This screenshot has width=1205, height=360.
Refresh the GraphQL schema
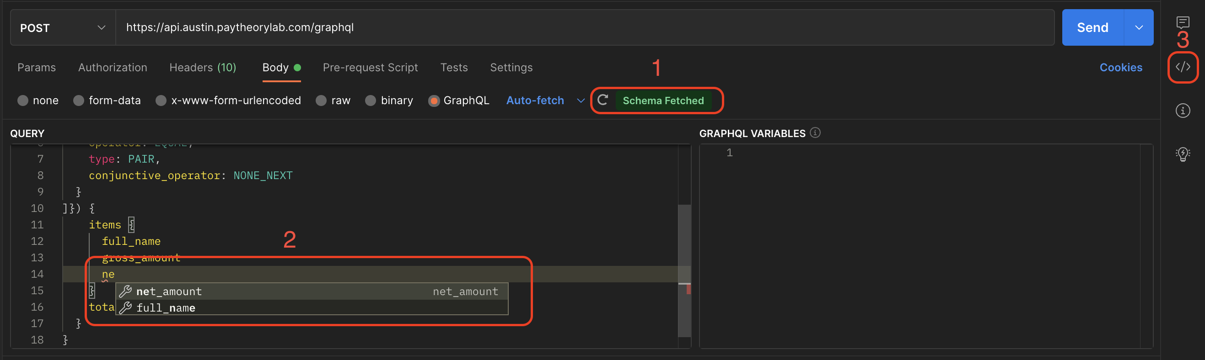point(602,100)
